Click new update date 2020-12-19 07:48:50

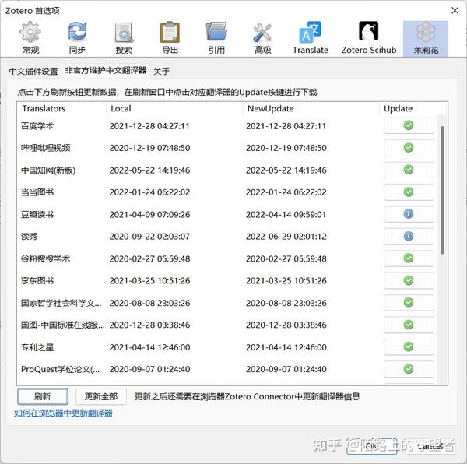click(286, 148)
